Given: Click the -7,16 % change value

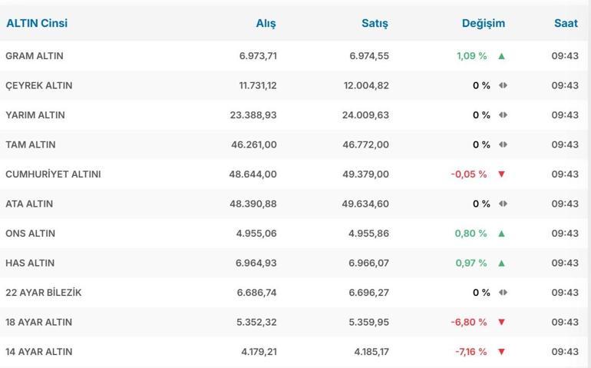Looking at the screenshot, I should (x=470, y=352).
